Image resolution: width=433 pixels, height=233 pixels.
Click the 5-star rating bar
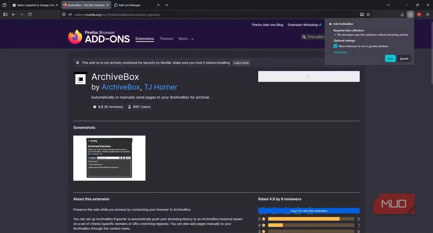pos(311,219)
